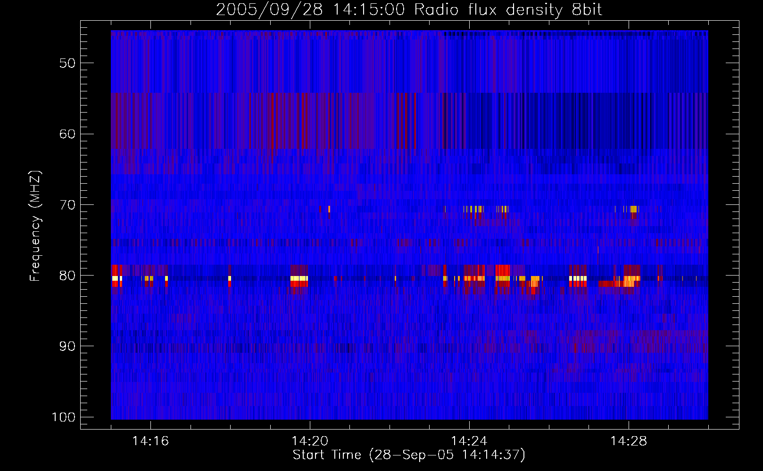Click the 'Start Time (28-Sep-05 14:14:37)' x-axis label
Screen dimensions: 763x471
coord(409,455)
